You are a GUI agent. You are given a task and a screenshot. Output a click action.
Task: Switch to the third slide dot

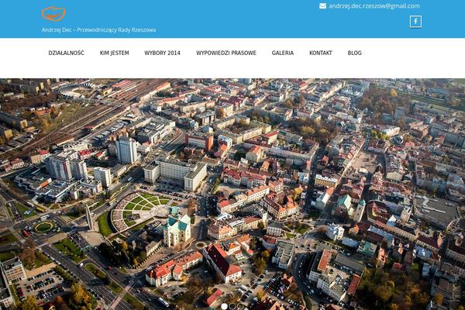241,306
